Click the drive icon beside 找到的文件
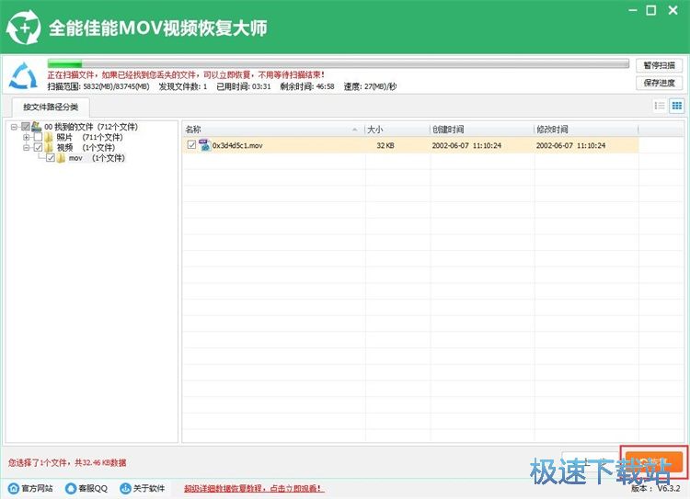The image size is (690, 499). pyautogui.click(x=36, y=127)
